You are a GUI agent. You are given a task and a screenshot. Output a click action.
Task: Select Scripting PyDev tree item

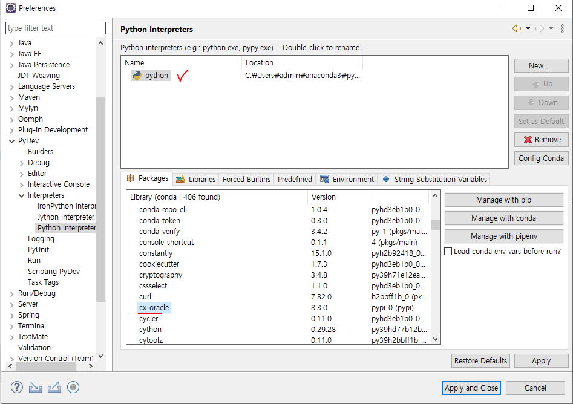tap(54, 272)
